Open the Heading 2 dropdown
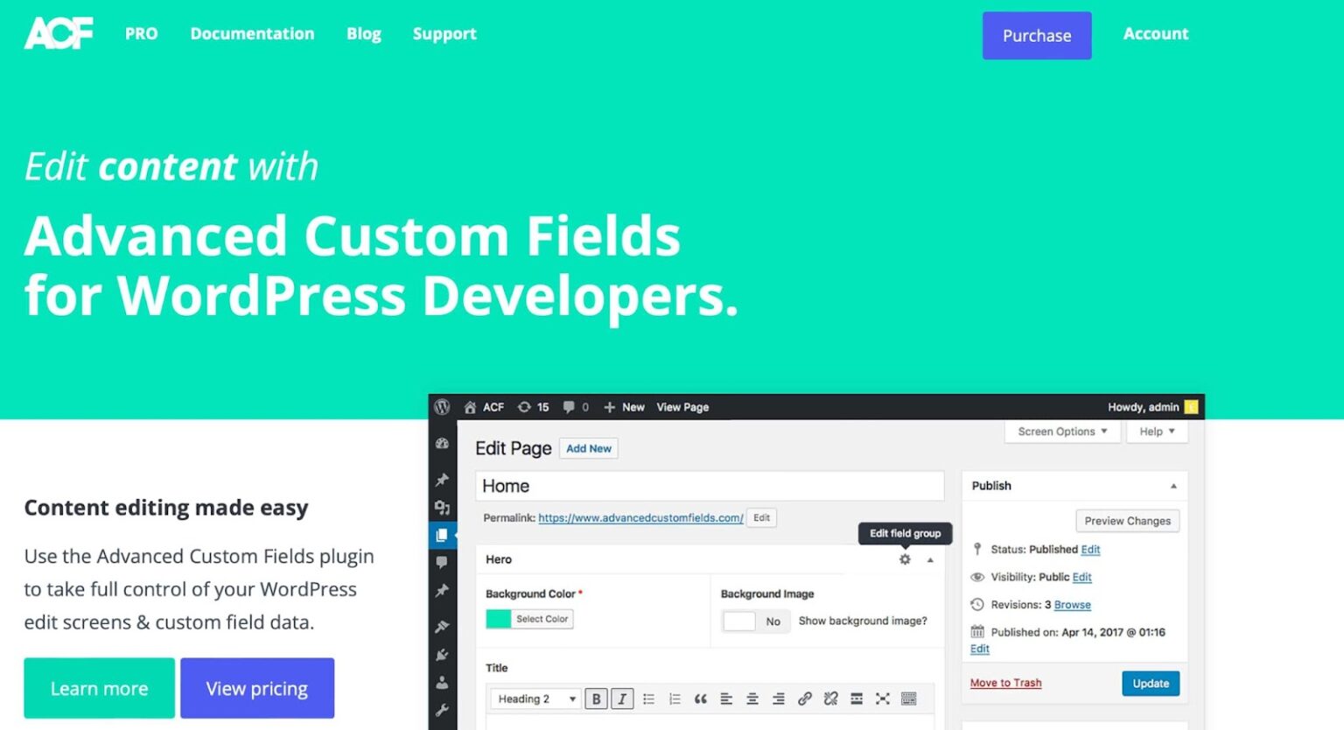Viewport: 1344px width, 730px height. [534, 698]
